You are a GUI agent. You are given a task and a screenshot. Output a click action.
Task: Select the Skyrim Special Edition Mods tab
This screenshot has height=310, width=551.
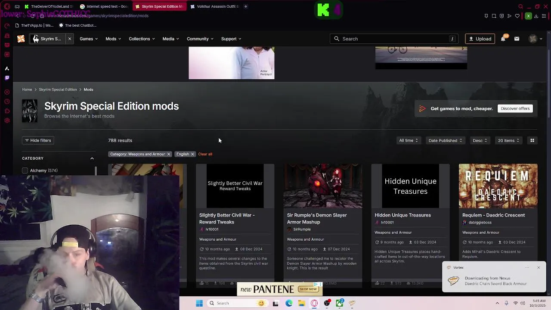(160, 6)
